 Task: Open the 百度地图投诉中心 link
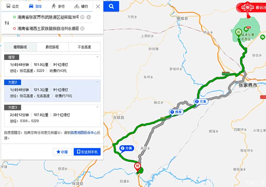pos(83,133)
